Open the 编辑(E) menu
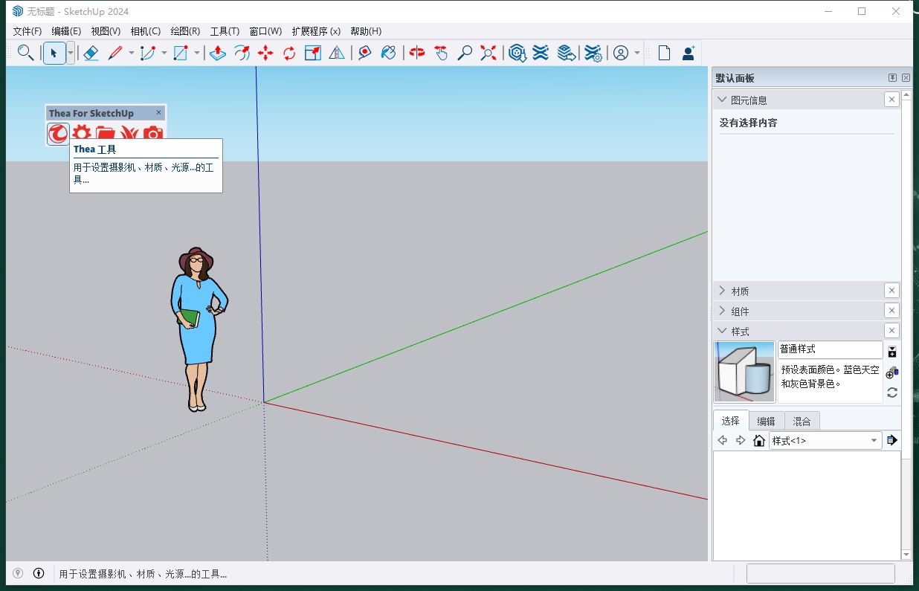 coord(66,31)
